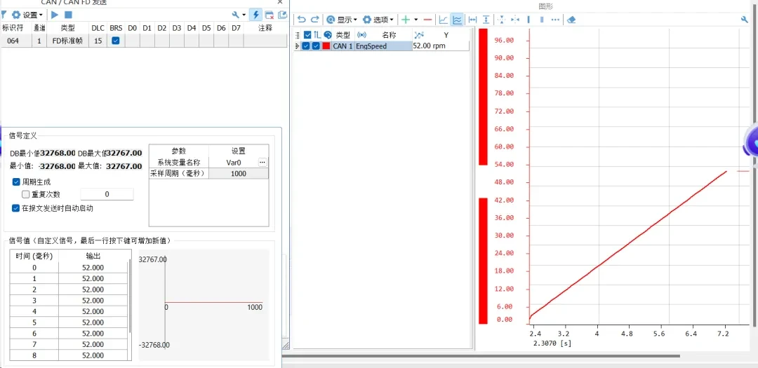Image resolution: width=758 pixels, height=368 pixels.
Task: Click the window-with-red-x icon in the send panel
Action: coord(270,15)
